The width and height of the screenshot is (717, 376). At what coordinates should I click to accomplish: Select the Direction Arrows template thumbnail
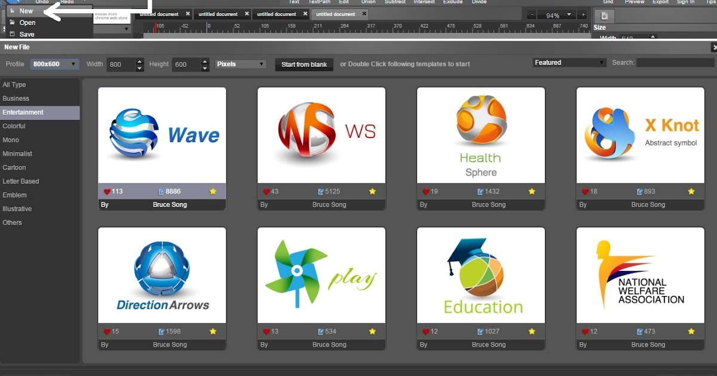click(162, 275)
